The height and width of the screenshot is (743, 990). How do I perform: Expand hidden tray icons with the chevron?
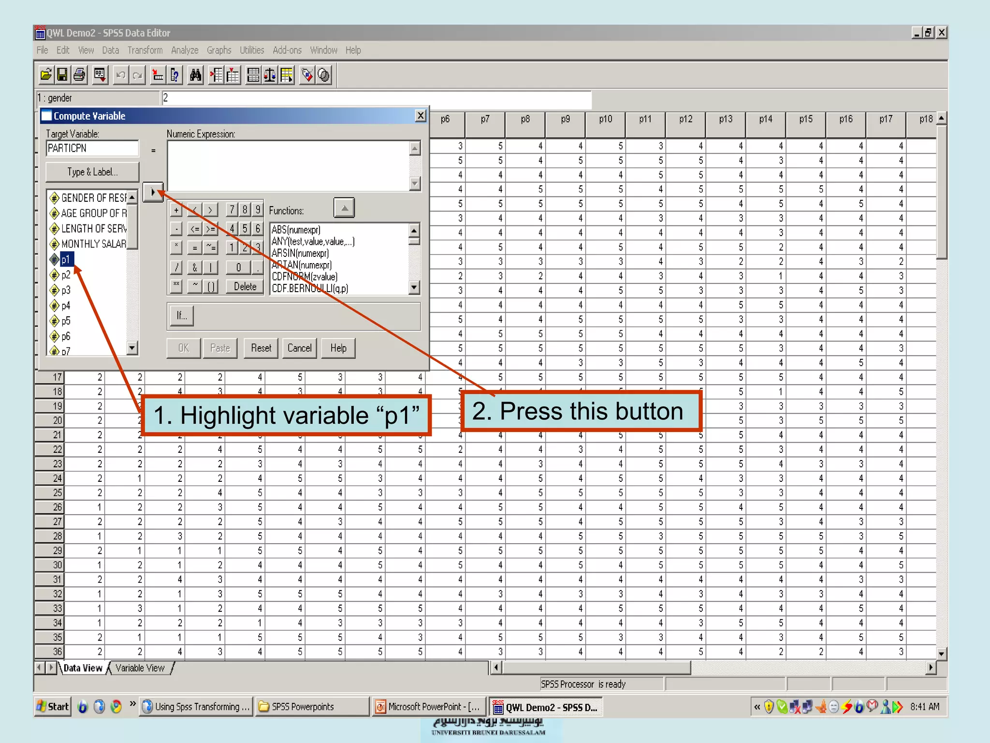[757, 707]
